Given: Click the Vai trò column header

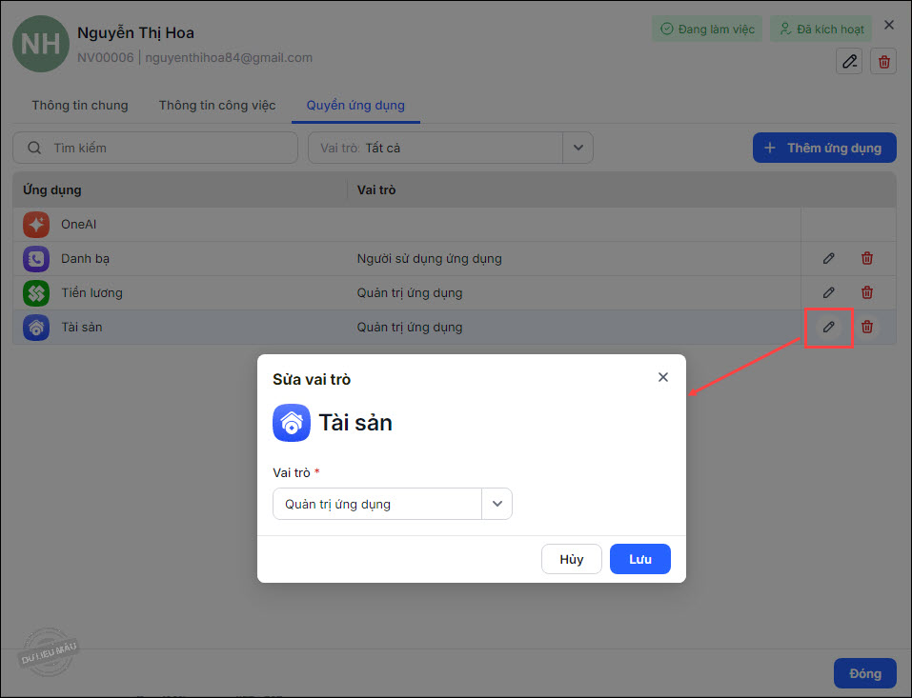Looking at the screenshot, I should click(x=376, y=189).
